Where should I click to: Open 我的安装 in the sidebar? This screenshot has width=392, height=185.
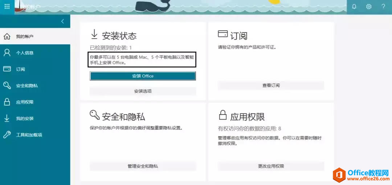[x=35, y=119]
